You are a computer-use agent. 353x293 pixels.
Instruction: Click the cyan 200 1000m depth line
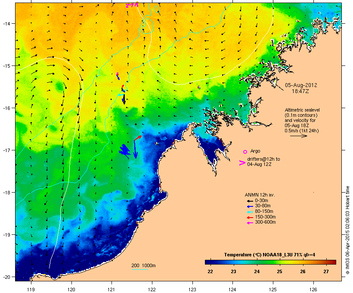(x=139, y=269)
